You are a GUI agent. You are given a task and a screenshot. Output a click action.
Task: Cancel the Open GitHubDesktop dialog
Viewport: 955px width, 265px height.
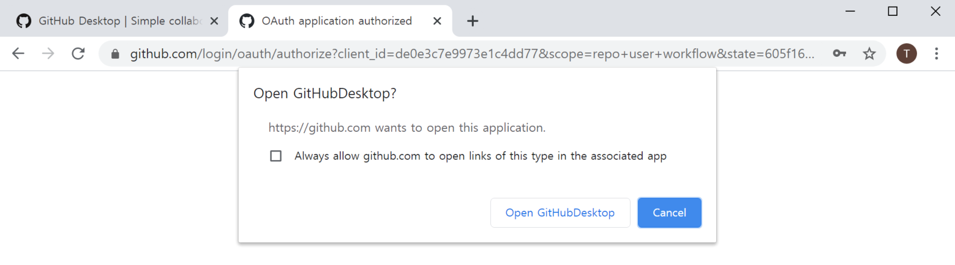tap(670, 212)
